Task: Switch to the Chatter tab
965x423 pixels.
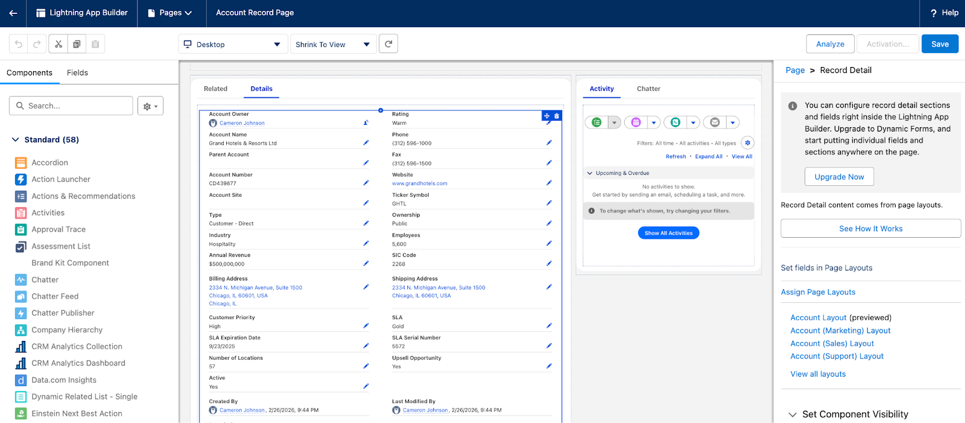Action: 648,89
